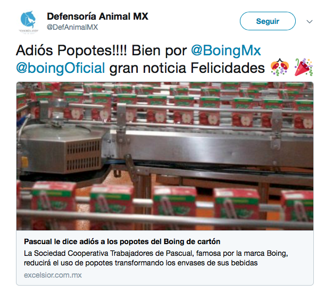Click the tweet text 'Adiós Popotes!!!!'
The width and height of the screenshot is (325, 292).
[71, 51]
